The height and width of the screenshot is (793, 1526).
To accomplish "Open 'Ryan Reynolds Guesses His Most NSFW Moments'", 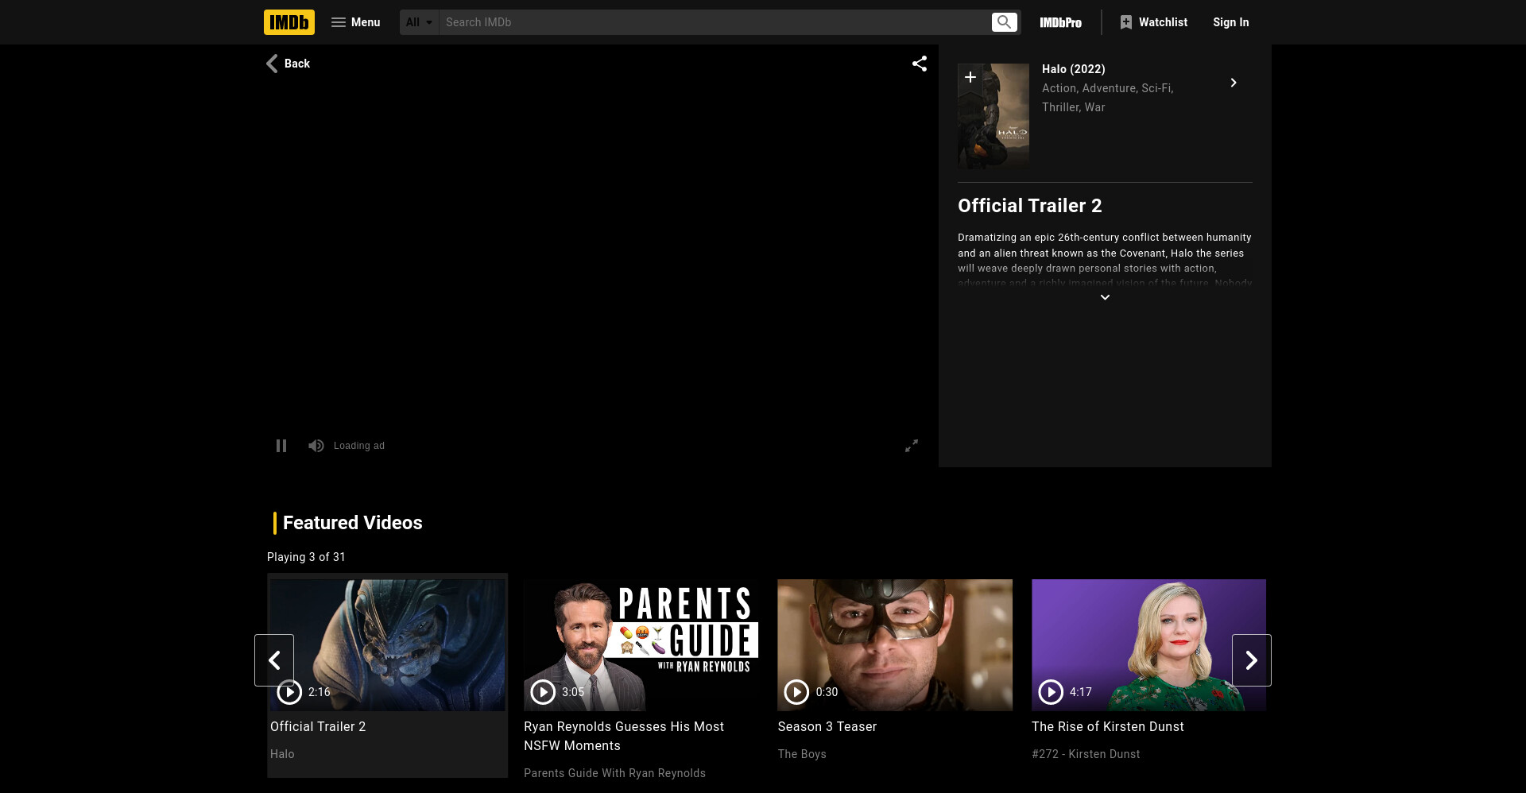I will coord(624,736).
